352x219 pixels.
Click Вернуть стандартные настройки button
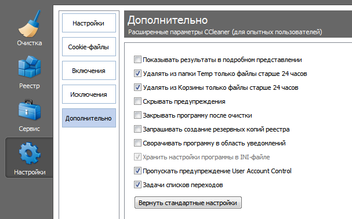pos(188,203)
